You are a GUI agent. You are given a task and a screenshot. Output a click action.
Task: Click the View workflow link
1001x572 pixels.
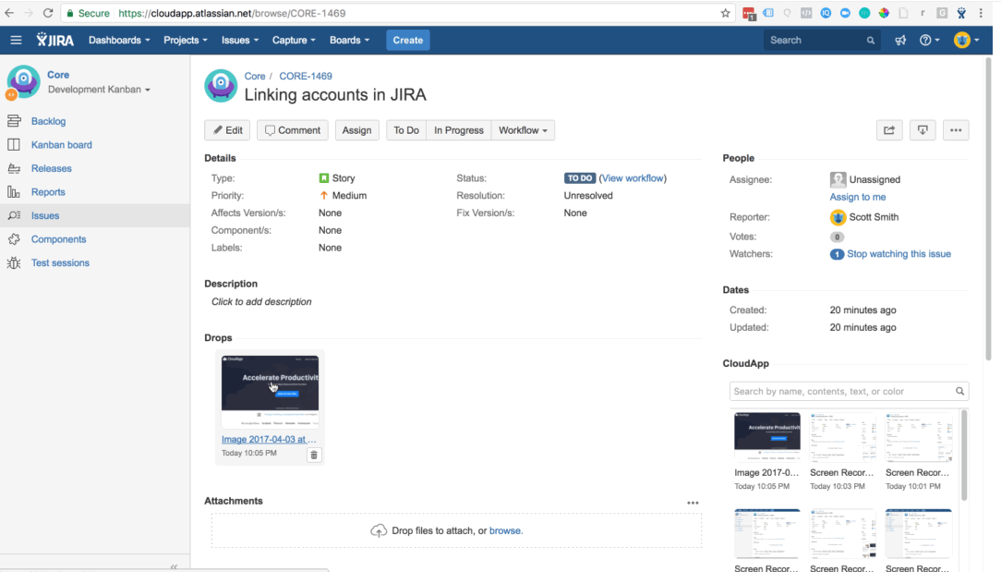[x=633, y=178]
